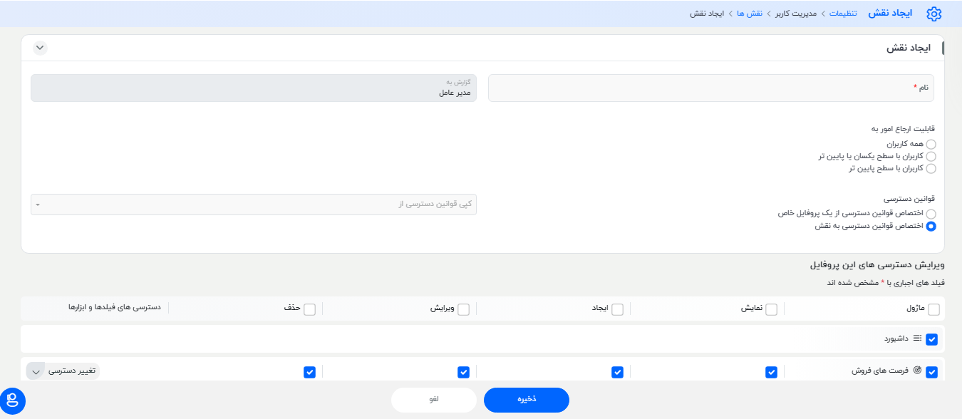962x419 pixels.
Task: Collapse the ایجاد نقش panel with the chevron
Action: coord(40,48)
